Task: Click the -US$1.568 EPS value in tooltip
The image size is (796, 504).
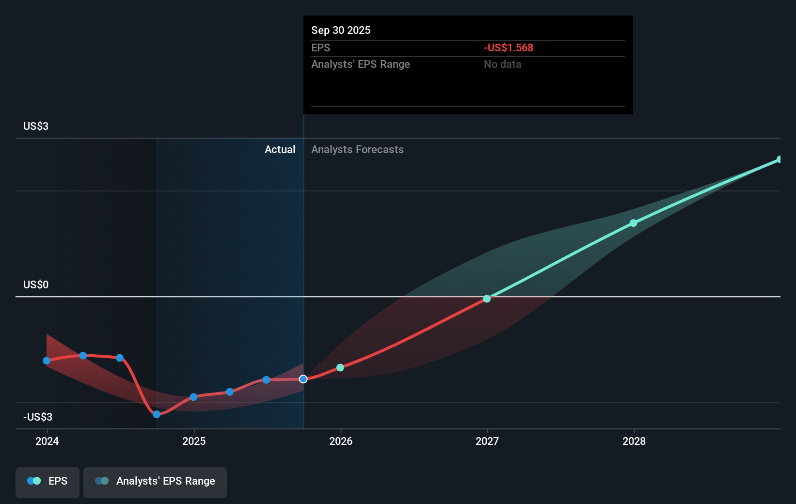Action: [509, 47]
